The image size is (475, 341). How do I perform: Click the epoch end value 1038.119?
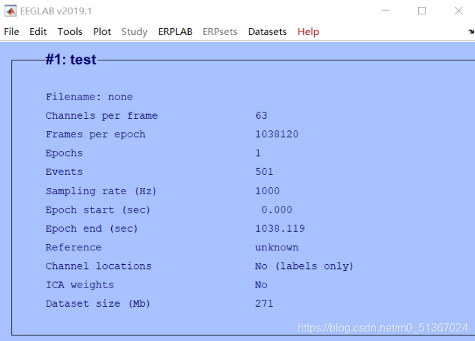coord(280,228)
